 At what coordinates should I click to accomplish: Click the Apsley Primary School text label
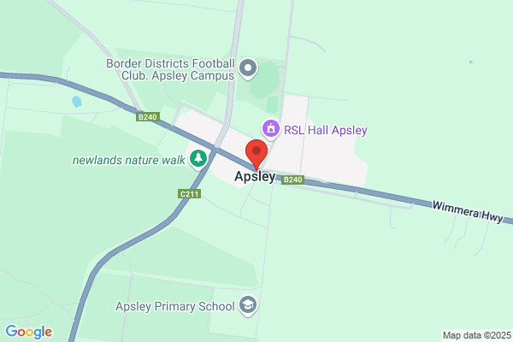tap(175, 306)
